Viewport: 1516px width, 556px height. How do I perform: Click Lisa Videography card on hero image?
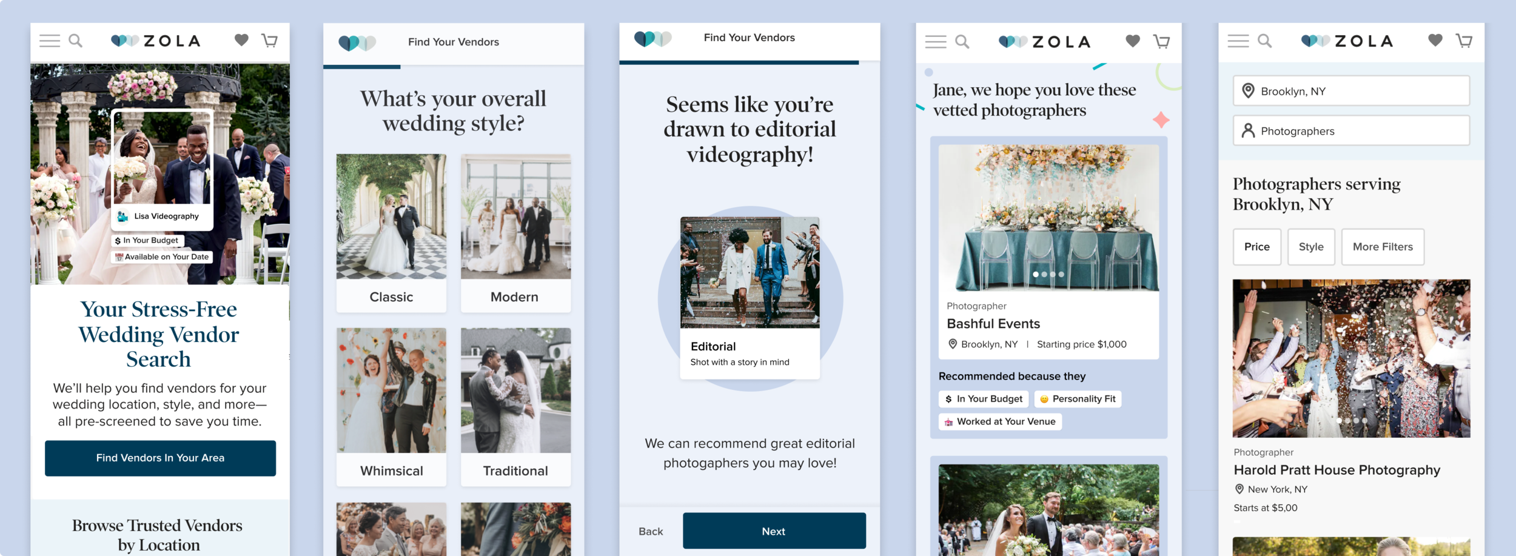(x=163, y=170)
